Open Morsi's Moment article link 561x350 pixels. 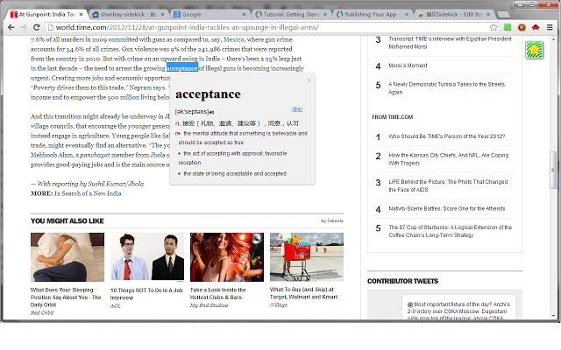pyautogui.click(x=408, y=66)
